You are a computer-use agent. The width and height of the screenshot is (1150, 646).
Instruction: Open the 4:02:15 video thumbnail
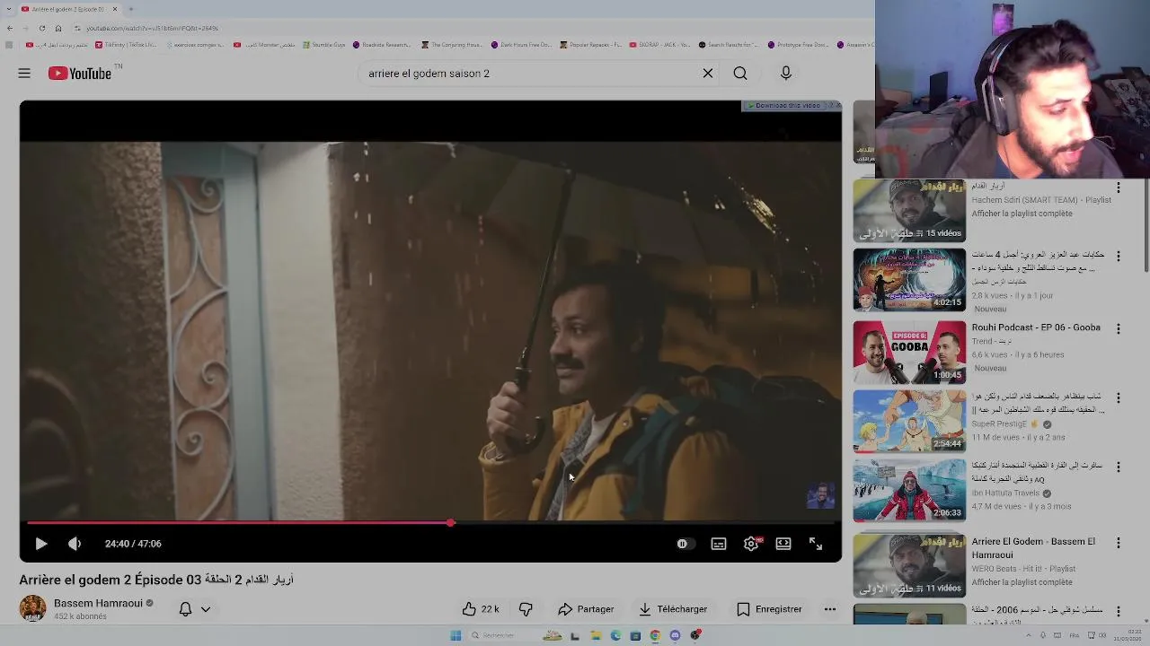[909, 280]
